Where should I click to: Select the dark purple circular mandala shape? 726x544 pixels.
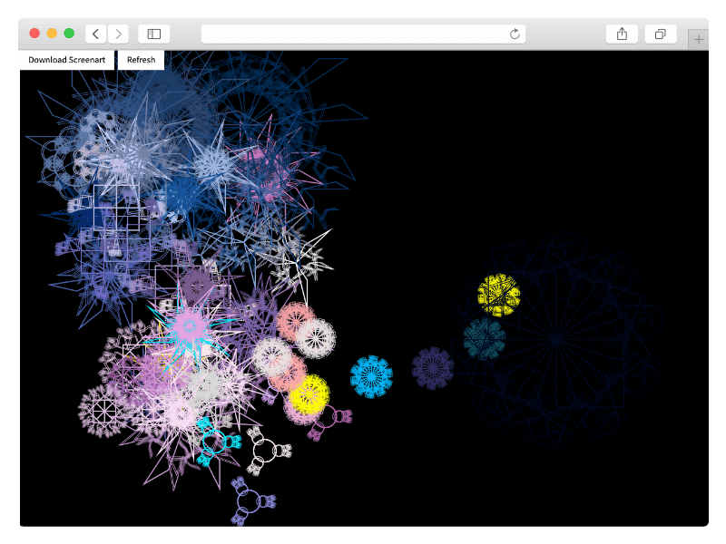(x=433, y=367)
